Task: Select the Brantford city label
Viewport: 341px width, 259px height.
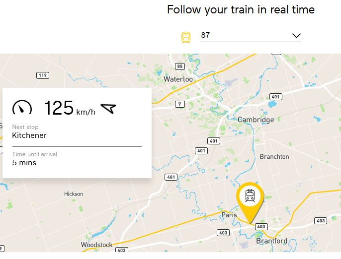Action: (271, 241)
